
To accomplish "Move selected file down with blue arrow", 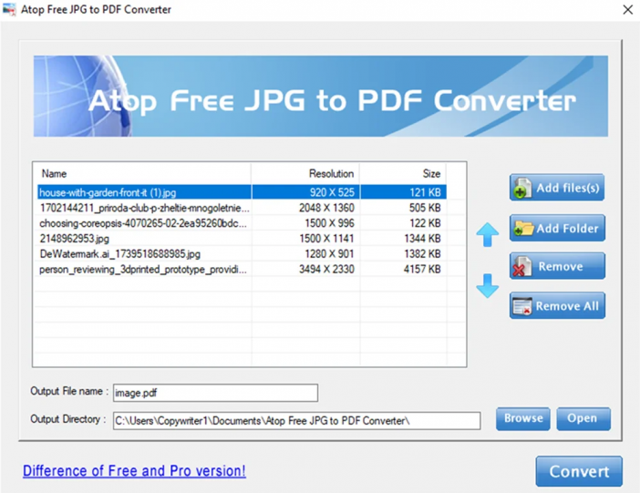I will coord(488,285).
